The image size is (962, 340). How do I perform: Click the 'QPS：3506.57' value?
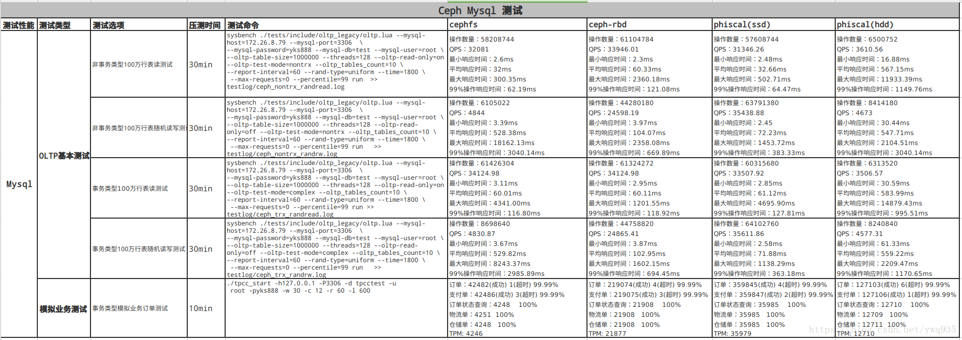(860, 173)
